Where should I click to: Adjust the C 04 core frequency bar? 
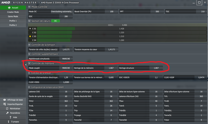point(122,40)
